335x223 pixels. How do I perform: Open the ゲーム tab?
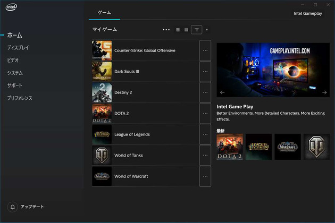[104, 13]
